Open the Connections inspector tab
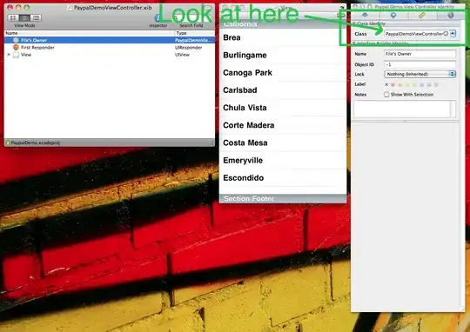470x332 pixels. pos(393,15)
